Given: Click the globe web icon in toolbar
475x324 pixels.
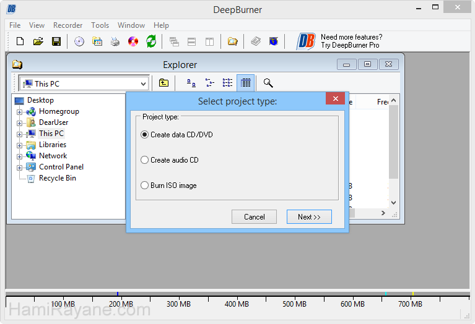Looking at the screenshot, I should coord(274,41).
